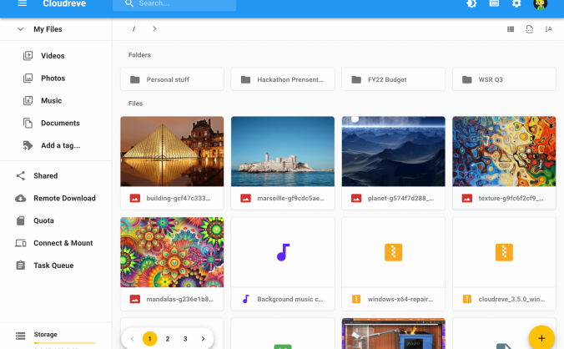Click red image icon beside marseille file
The height and width of the screenshot is (349, 564).
pos(245,198)
